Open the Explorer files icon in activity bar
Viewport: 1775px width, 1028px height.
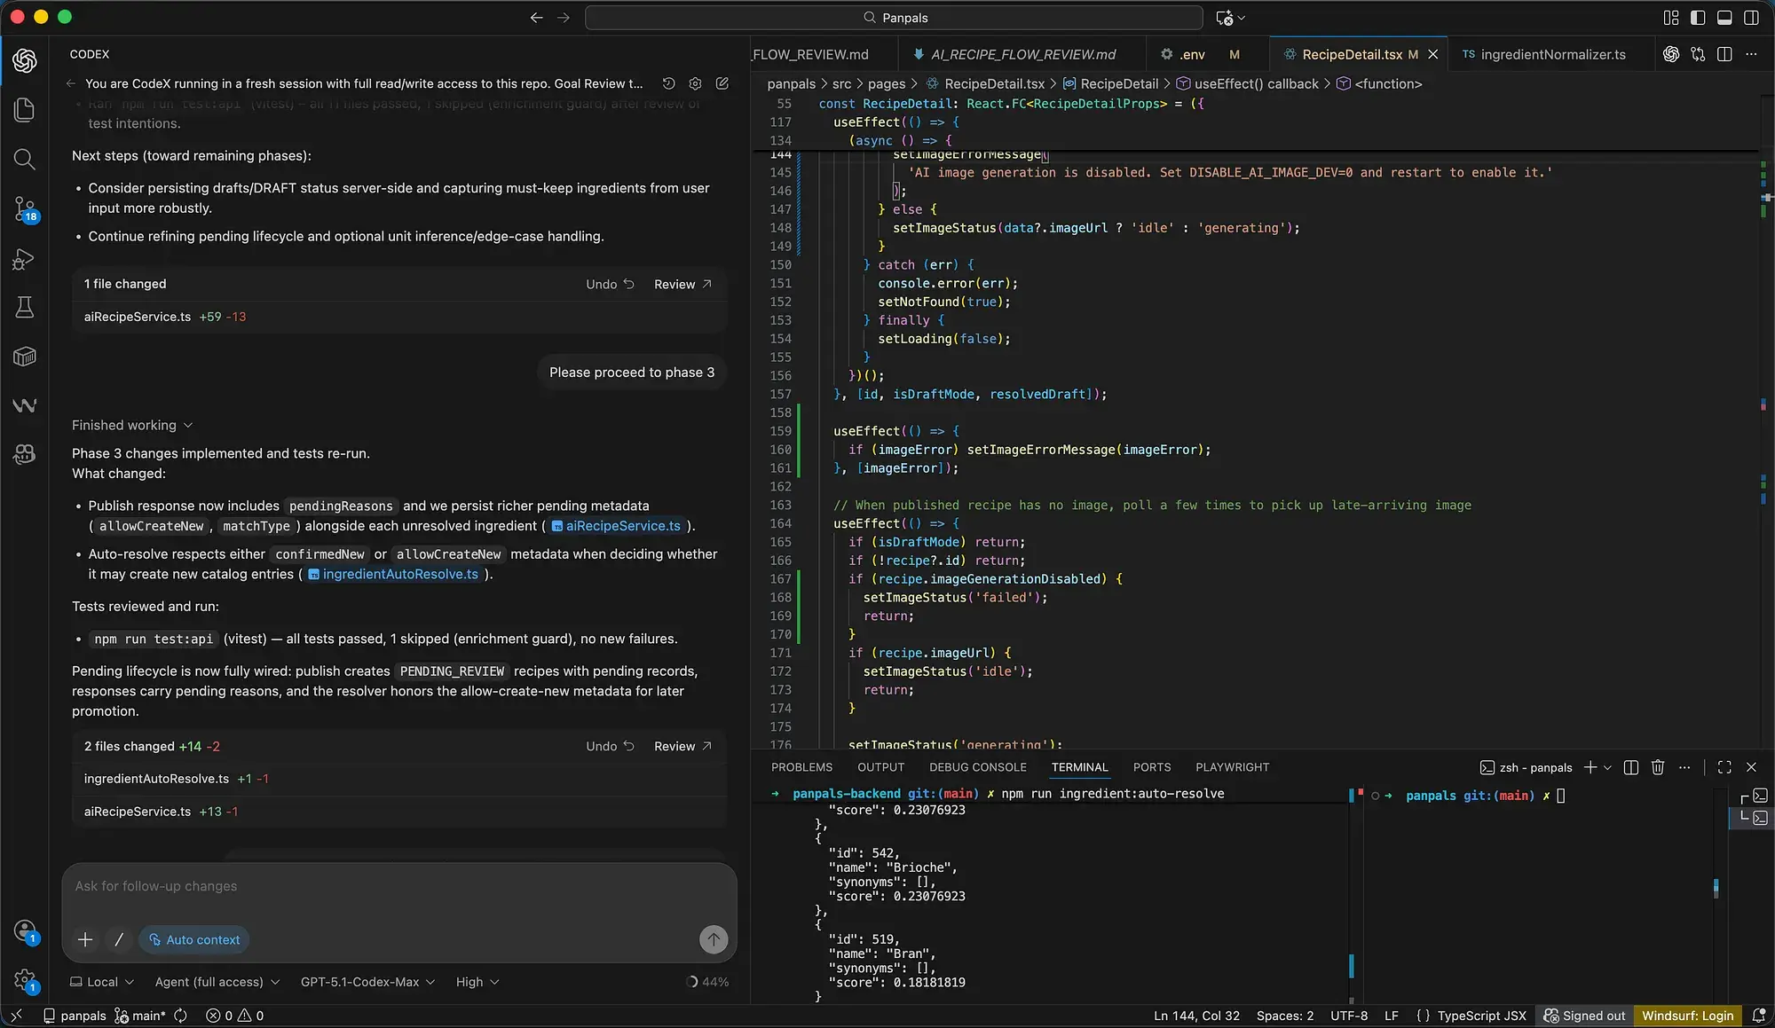pos(25,110)
